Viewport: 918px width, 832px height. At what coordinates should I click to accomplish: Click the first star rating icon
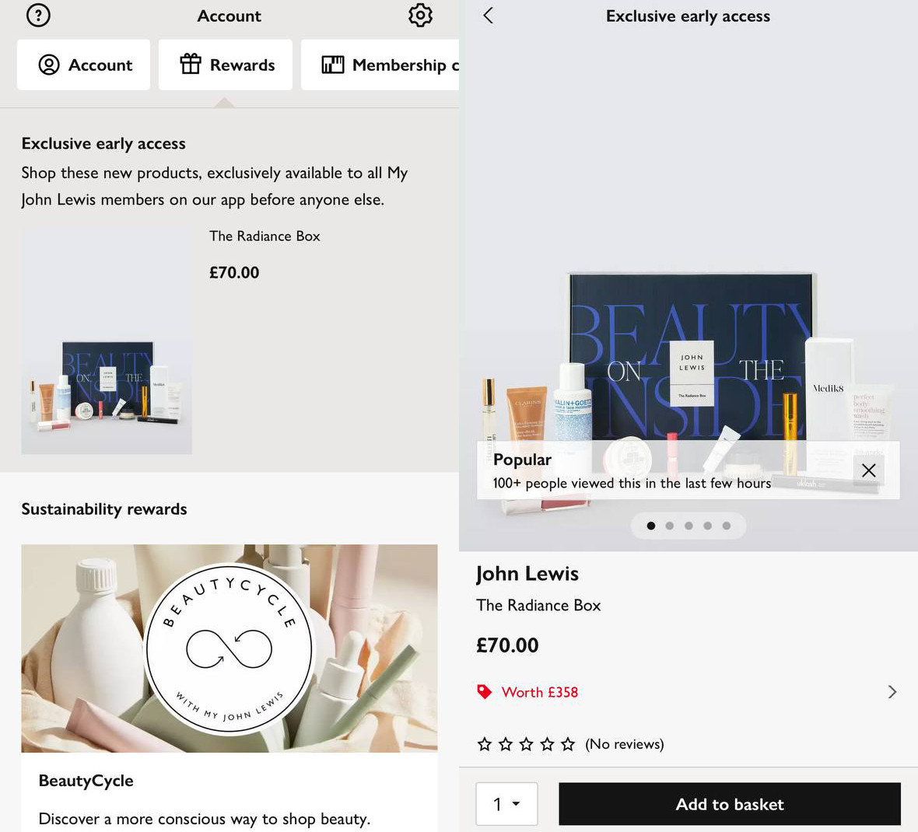tap(485, 745)
